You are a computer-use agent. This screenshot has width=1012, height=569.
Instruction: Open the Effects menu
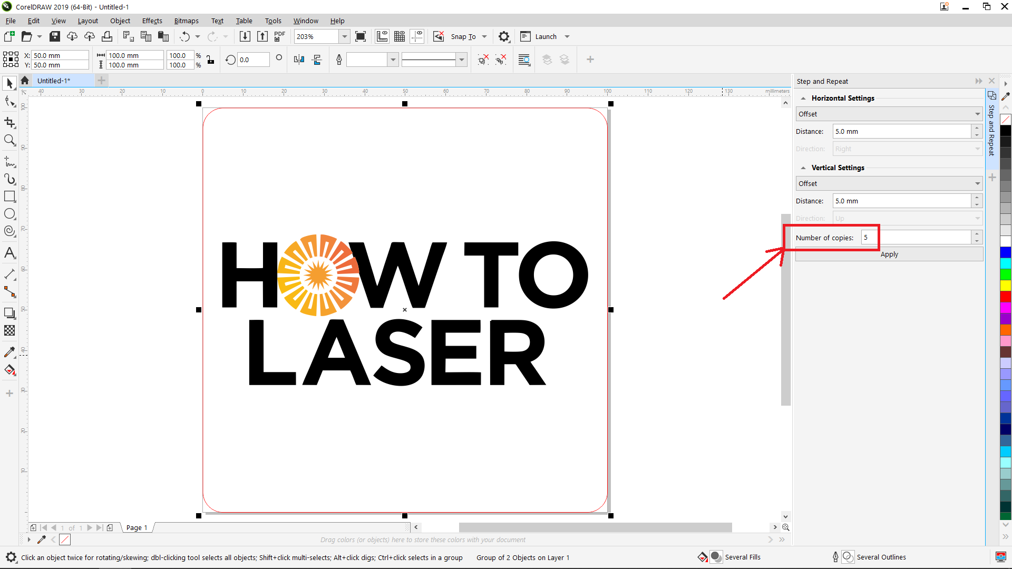152,21
